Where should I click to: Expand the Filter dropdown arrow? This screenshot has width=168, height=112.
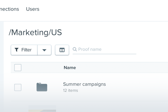(44, 50)
